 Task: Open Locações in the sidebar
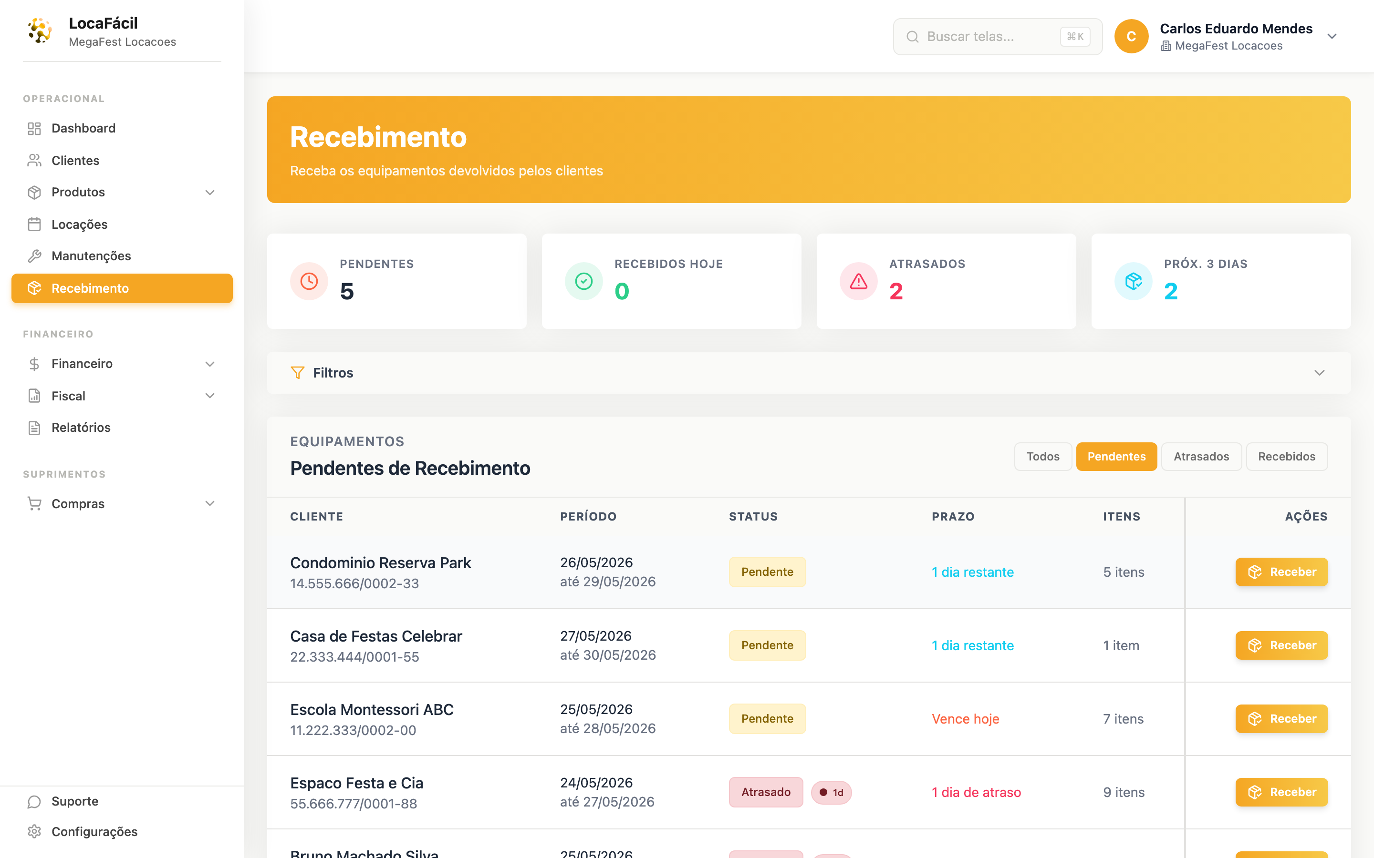tap(122, 224)
